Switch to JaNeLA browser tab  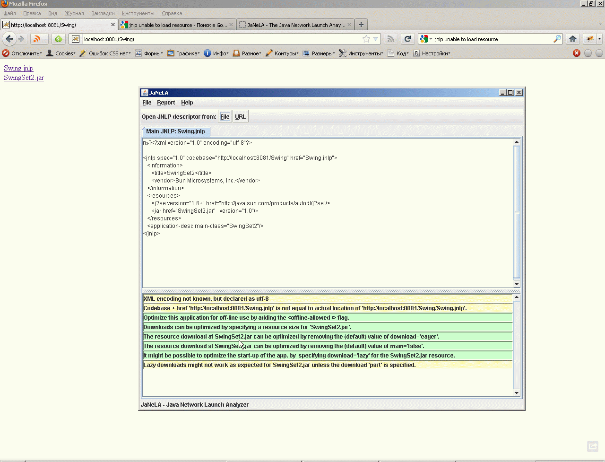tap(295, 25)
